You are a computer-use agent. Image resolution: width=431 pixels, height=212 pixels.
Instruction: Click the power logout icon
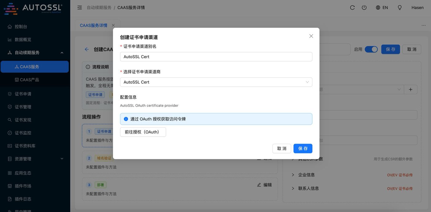364,7
